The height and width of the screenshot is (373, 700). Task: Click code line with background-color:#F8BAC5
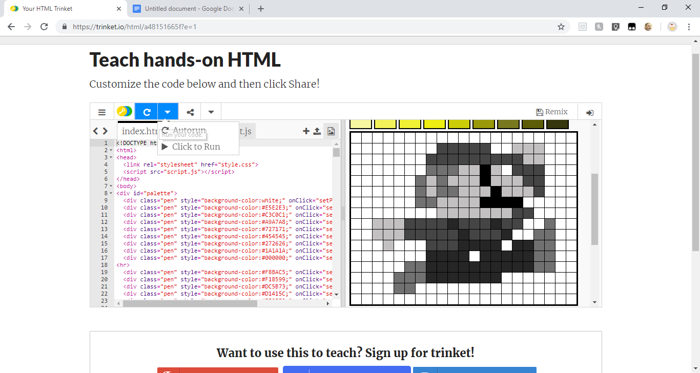pos(228,273)
